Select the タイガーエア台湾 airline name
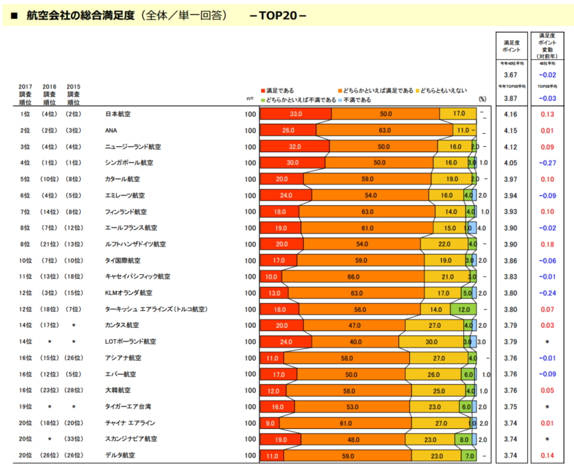This screenshot has height=465, width=574. coord(128,407)
